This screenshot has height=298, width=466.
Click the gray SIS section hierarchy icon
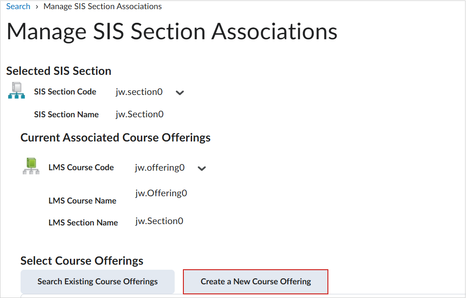(16, 90)
